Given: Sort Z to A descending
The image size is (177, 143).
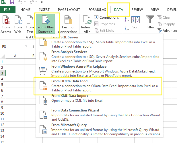Looking at the screenshot, I should pos(127,28).
